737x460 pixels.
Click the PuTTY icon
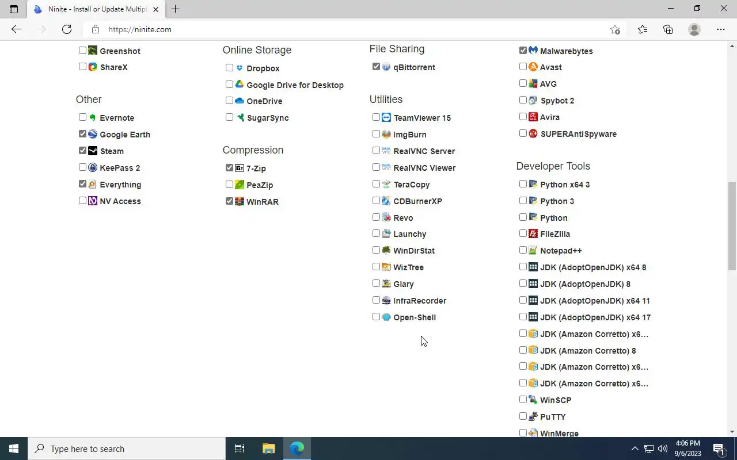[533, 416]
